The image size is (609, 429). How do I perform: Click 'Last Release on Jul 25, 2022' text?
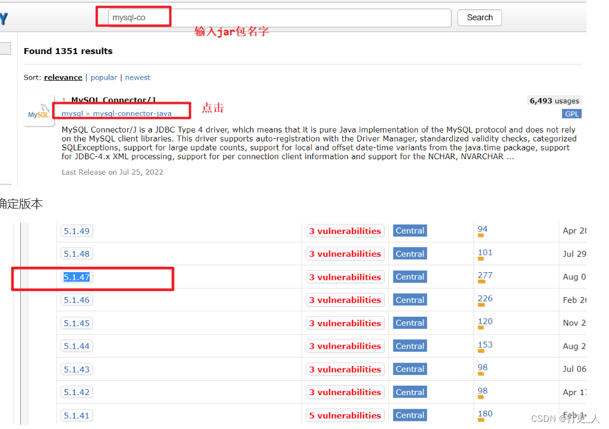pos(112,172)
